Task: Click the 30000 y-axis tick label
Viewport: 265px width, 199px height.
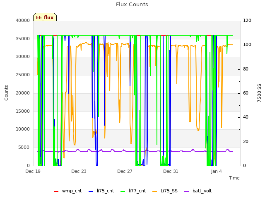Action: [23, 57]
